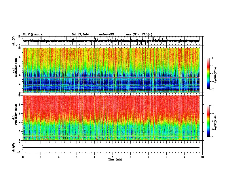Click the '-7' label on ch.2 colorbar
This screenshot has height=176, width=228.
tap(212, 137)
